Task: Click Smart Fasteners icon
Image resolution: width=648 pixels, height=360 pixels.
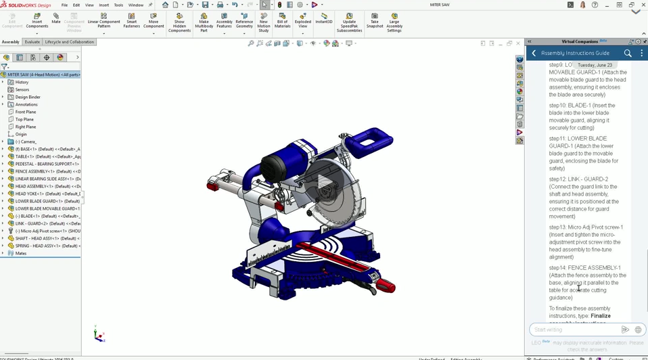Action: [131, 21]
